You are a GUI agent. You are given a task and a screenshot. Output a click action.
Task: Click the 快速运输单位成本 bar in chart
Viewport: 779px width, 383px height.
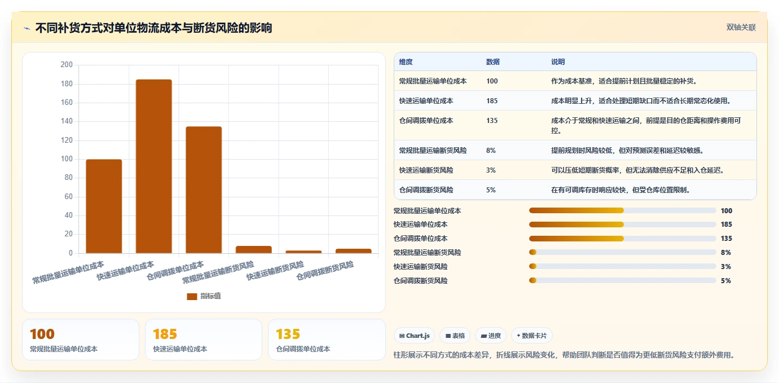coord(153,166)
